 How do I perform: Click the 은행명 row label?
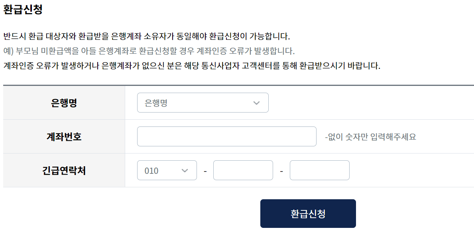pos(64,102)
